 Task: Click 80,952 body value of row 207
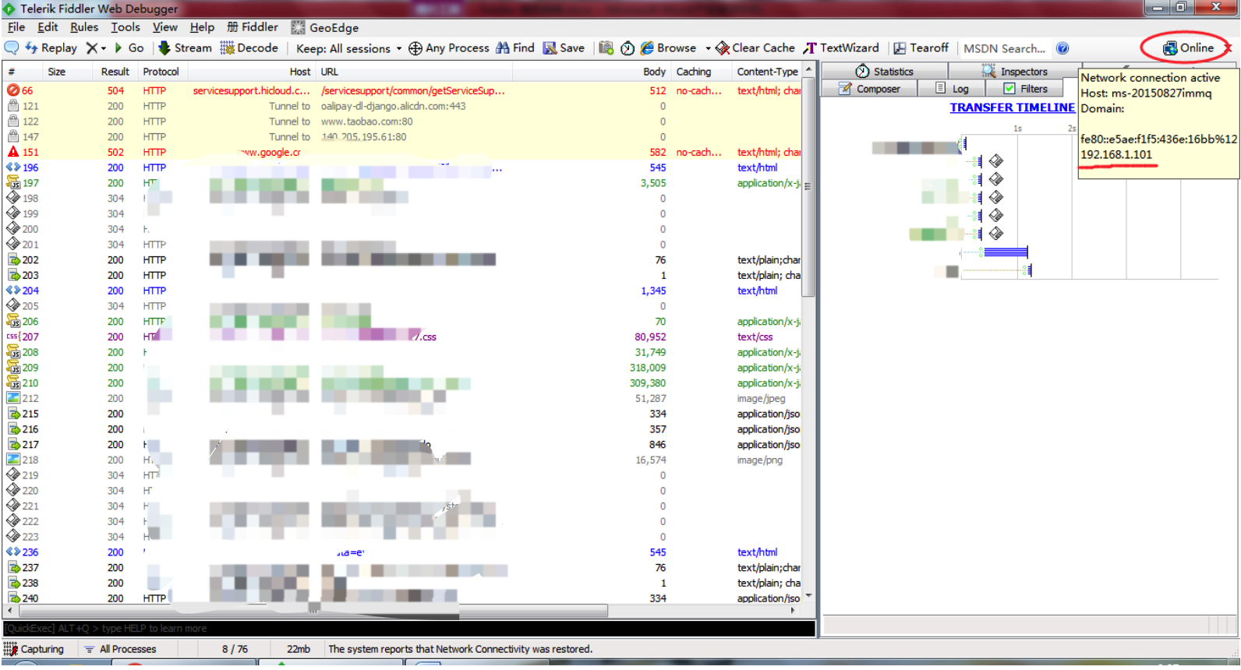pos(650,337)
